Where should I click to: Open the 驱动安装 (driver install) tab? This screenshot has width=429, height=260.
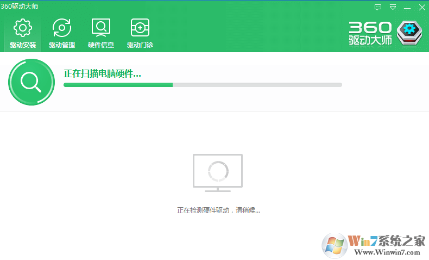click(23, 34)
